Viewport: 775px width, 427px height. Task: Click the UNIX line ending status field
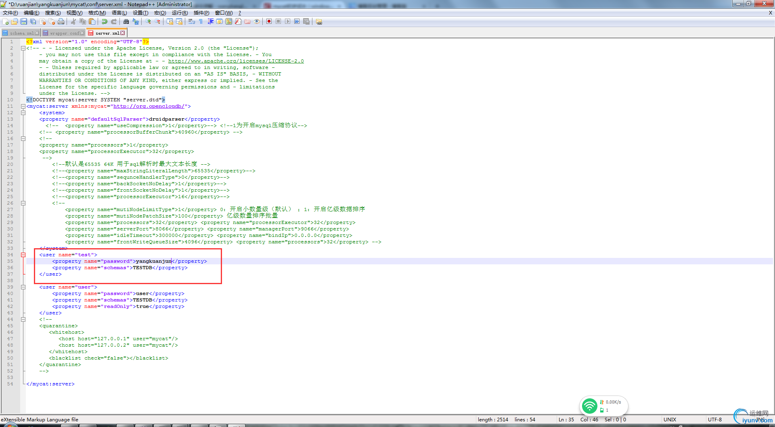[670, 419]
